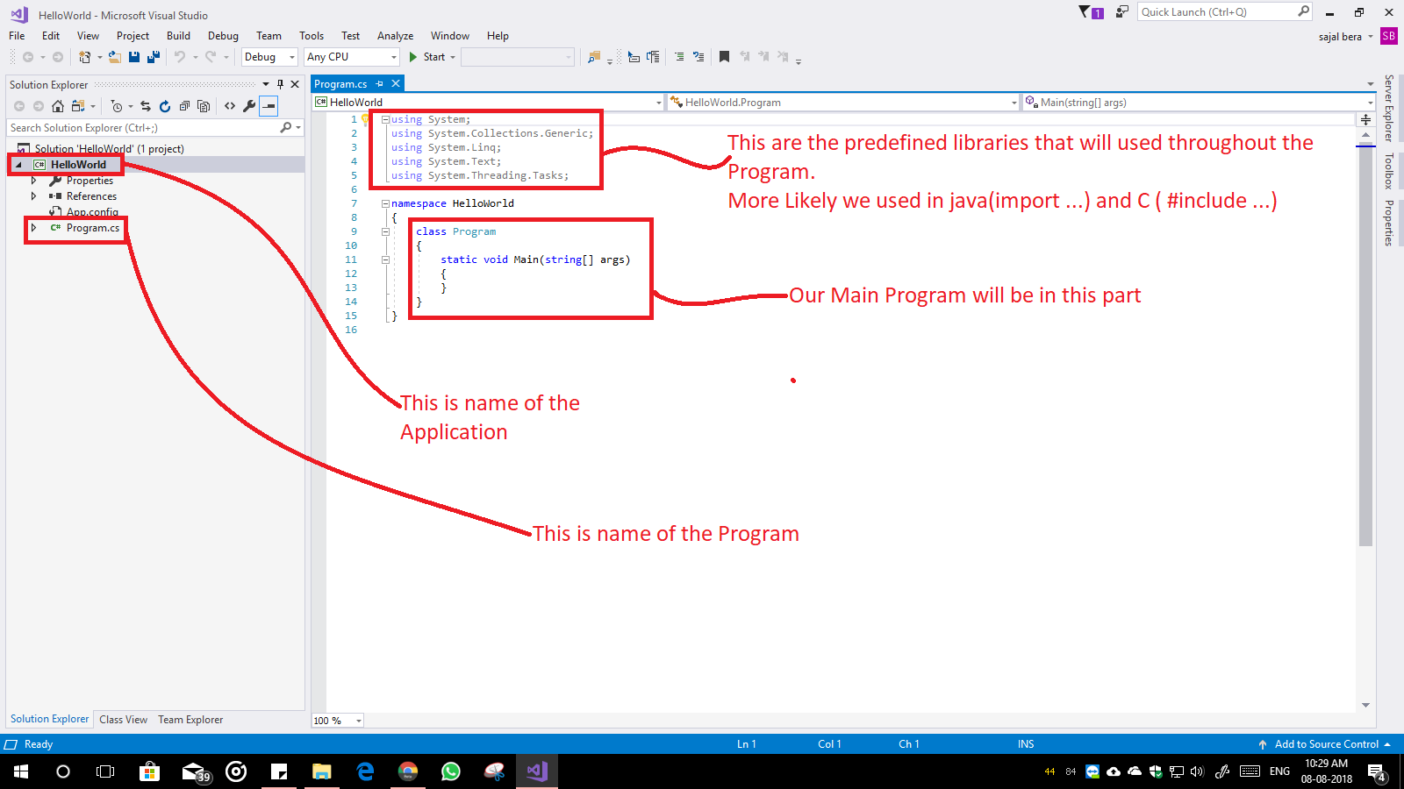Click Add to Source Control

(x=1325, y=743)
